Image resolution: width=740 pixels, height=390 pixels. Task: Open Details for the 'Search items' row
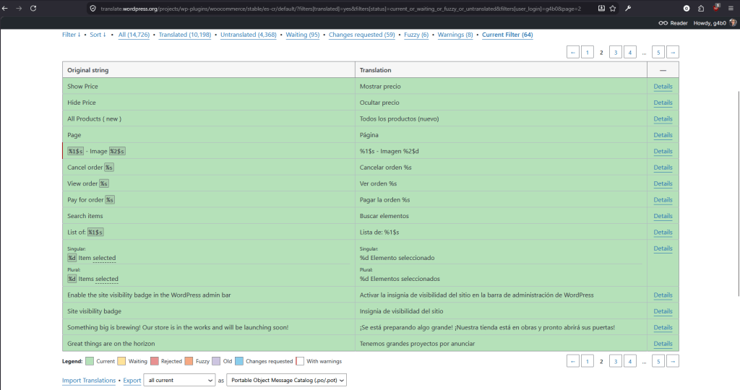pyautogui.click(x=663, y=216)
